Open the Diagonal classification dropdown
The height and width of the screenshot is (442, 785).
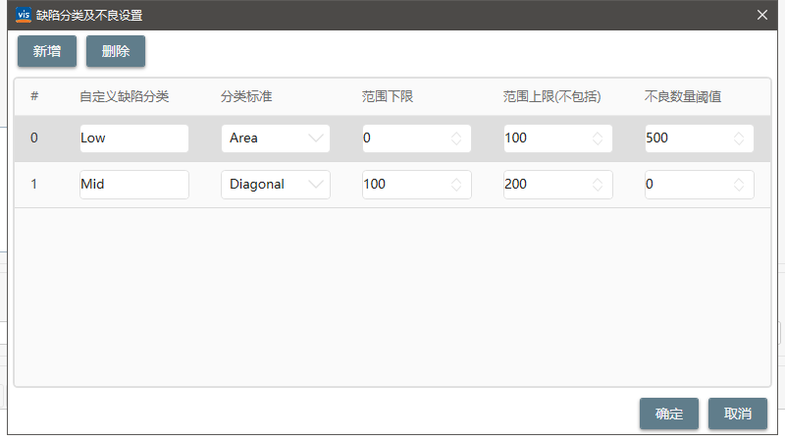276,185
